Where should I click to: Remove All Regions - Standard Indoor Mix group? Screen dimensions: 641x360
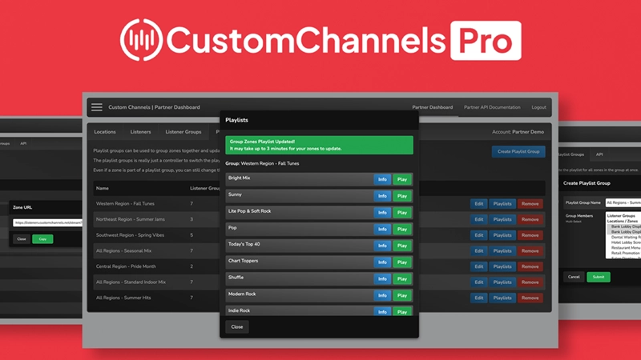530,282
